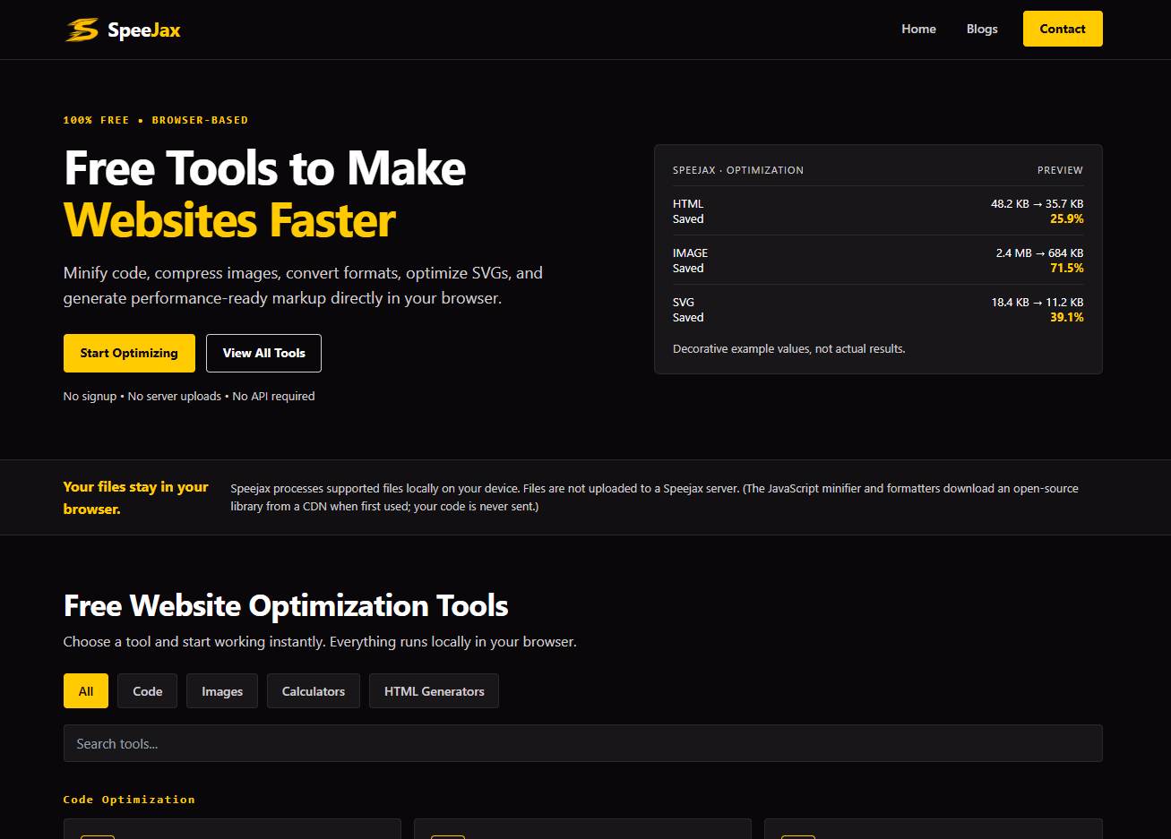Click the Start Optimizing button
Image resolution: width=1171 pixels, height=839 pixels.
pos(129,353)
